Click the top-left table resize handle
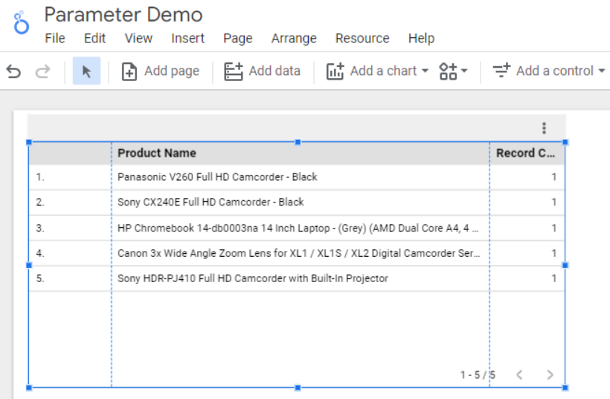This screenshot has height=399, width=610. pyautogui.click(x=29, y=142)
